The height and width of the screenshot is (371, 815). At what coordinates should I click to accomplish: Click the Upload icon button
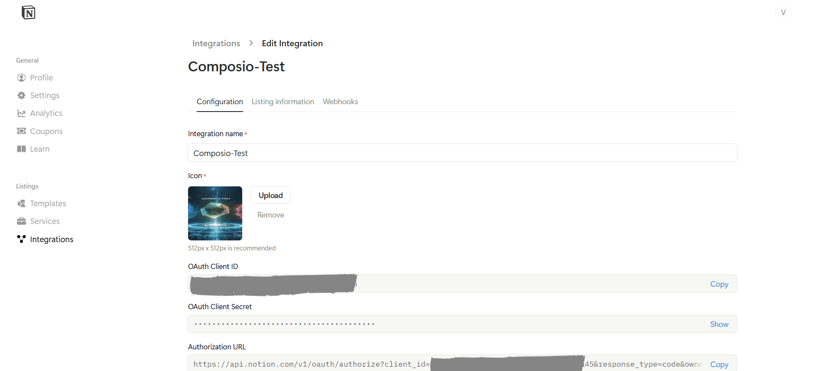(x=271, y=195)
